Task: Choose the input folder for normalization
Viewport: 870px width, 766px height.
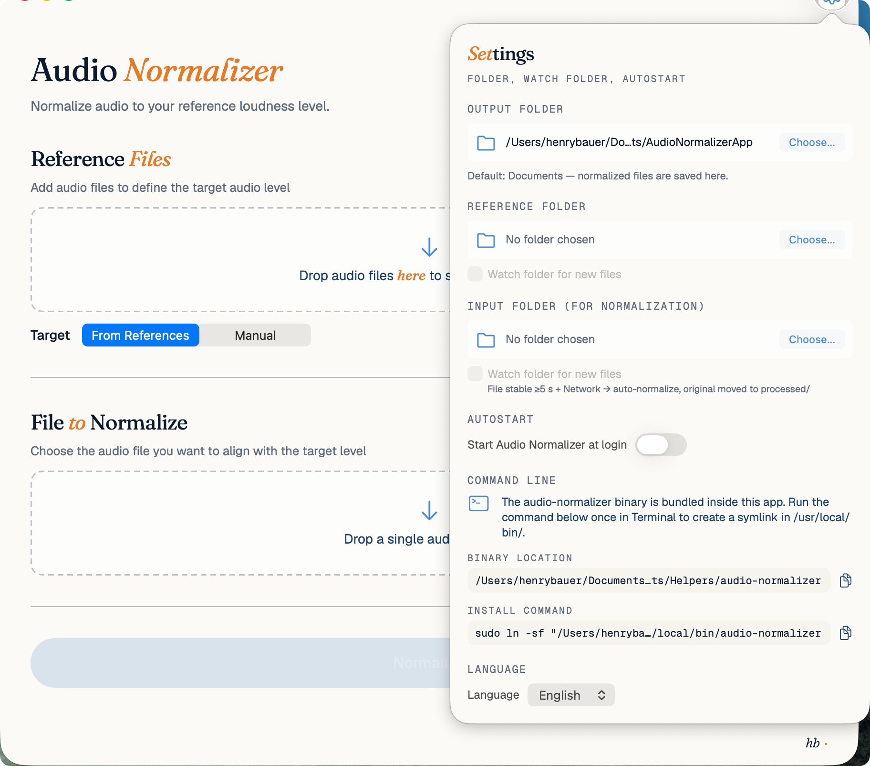Action: point(812,339)
